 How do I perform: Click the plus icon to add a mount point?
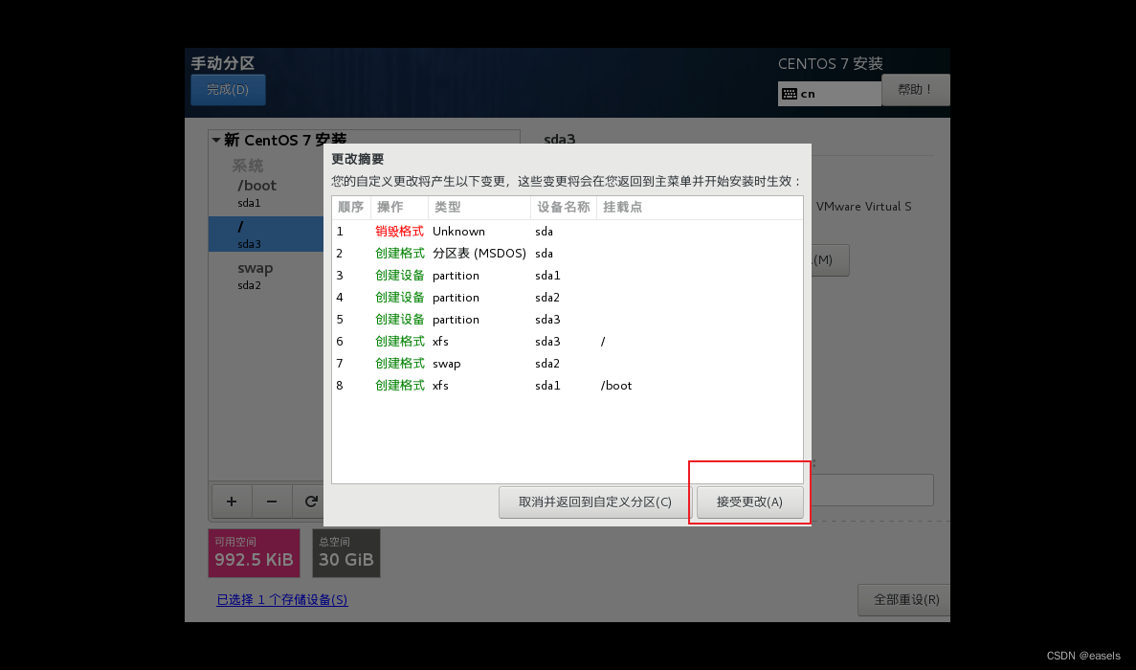(x=231, y=502)
